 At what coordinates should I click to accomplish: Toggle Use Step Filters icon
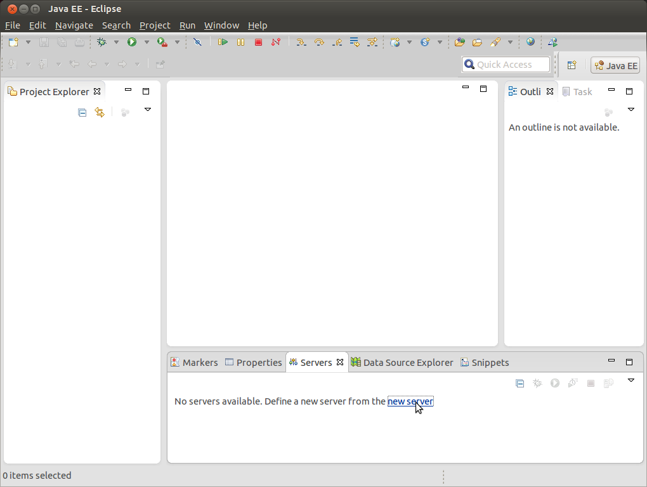[x=372, y=42]
